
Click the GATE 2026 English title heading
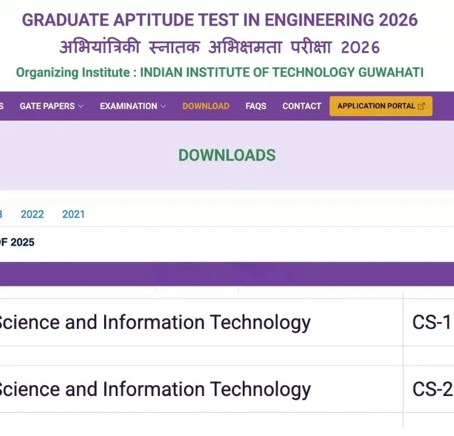coord(220,20)
